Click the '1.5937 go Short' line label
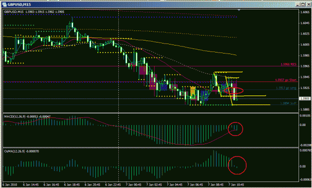 [x=286, y=80]
